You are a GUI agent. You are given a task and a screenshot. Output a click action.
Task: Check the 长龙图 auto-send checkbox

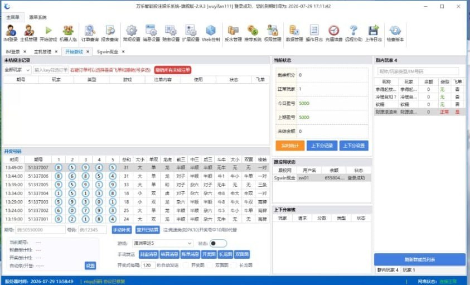234,265
